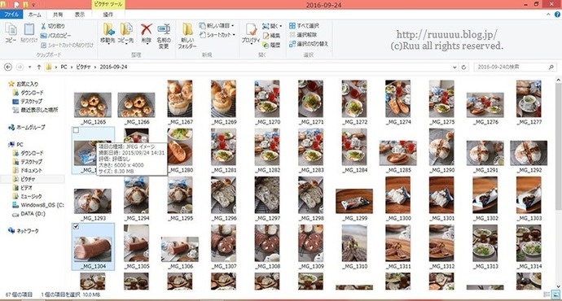The width and height of the screenshot is (562, 301).
Task: Open Favorites in navigation pane
Action: 24,84
